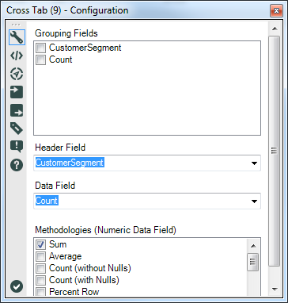Click the panel scrollbar down arrow
Image resolution: width=288 pixels, height=303 pixels.
click(x=275, y=289)
